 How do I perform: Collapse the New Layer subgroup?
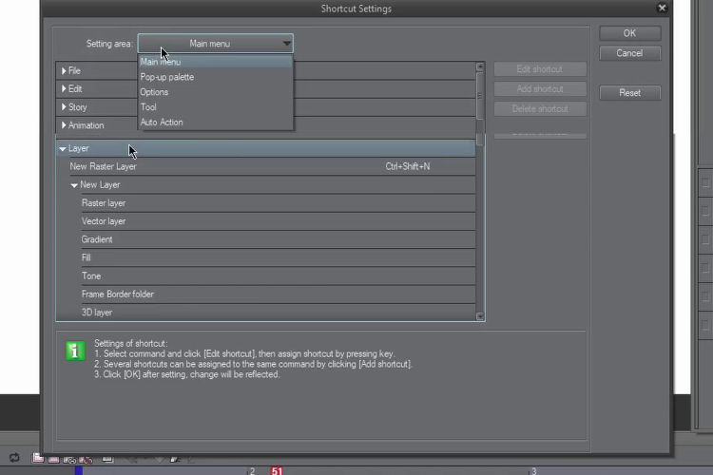tap(74, 185)
